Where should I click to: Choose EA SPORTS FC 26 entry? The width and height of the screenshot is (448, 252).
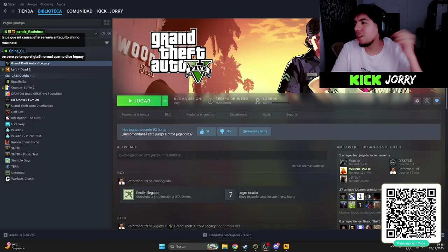tap(25, 100)
